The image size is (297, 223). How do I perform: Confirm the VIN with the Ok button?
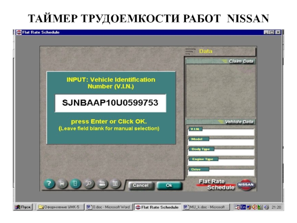[169, 185]
